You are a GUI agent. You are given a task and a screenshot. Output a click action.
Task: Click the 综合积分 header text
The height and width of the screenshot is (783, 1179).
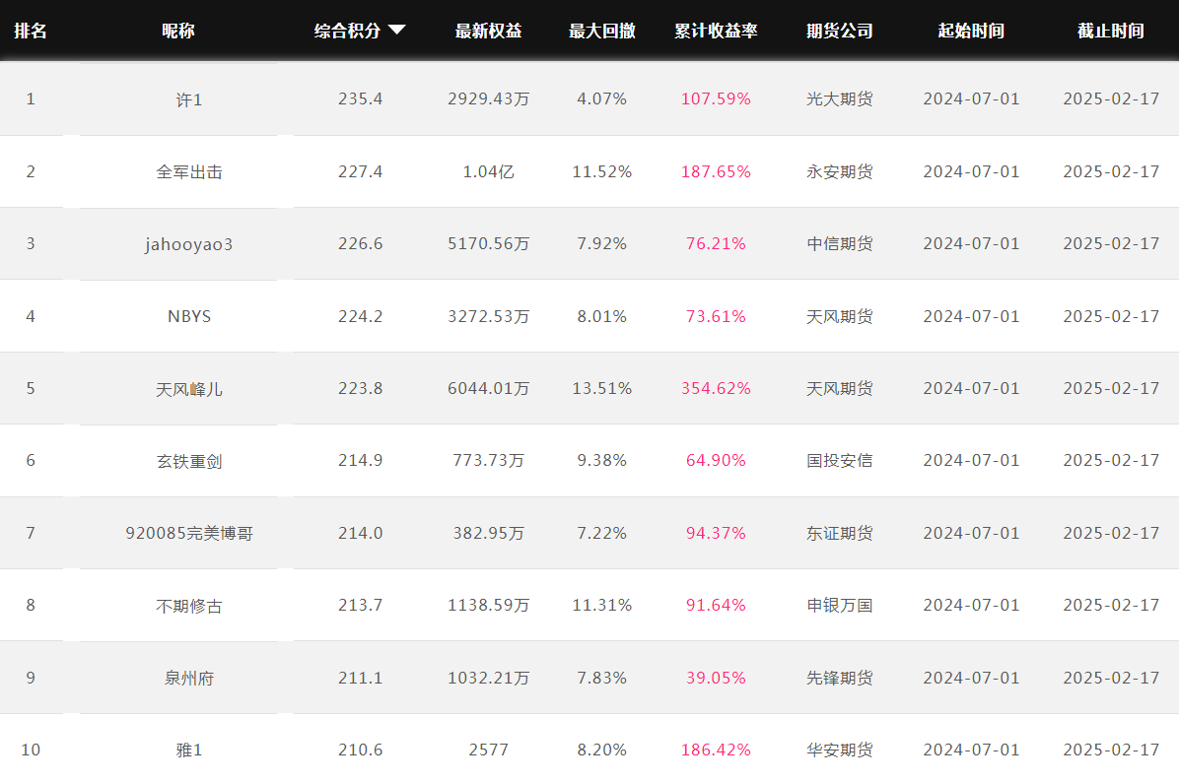(347, 31)
